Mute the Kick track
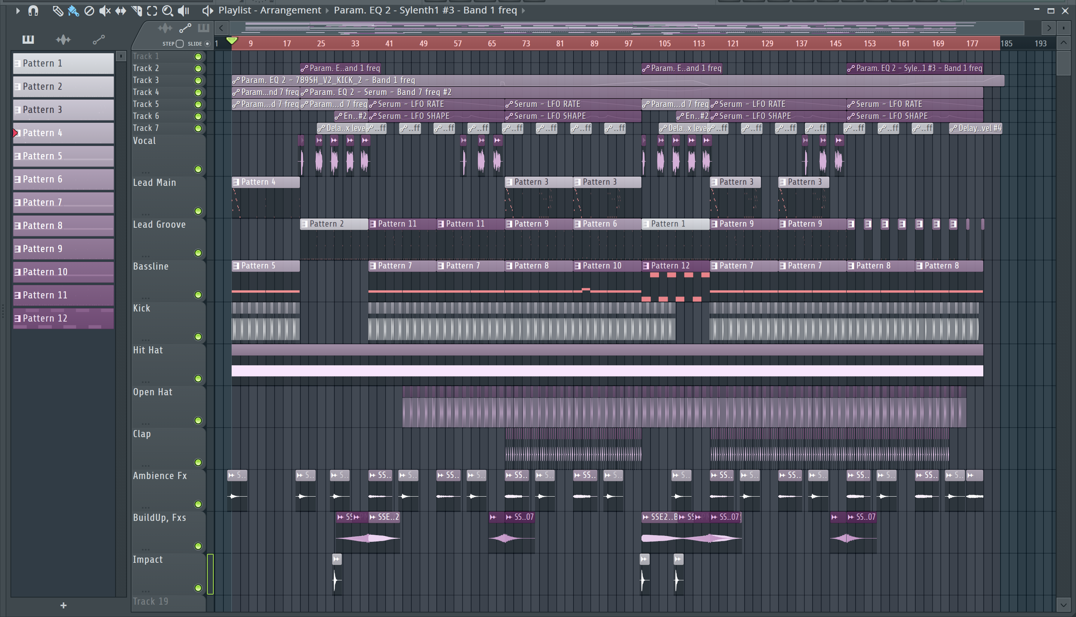 (x=198, y=337)
